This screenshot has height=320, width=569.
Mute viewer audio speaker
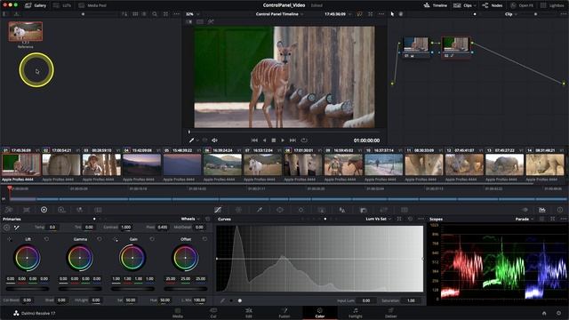[x=214, y=140]
